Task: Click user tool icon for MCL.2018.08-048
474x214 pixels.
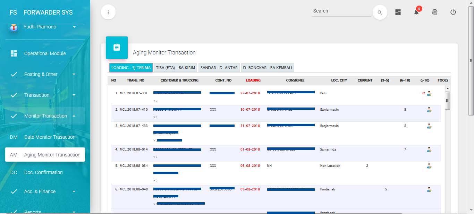Action: click(x=429, y=189)
